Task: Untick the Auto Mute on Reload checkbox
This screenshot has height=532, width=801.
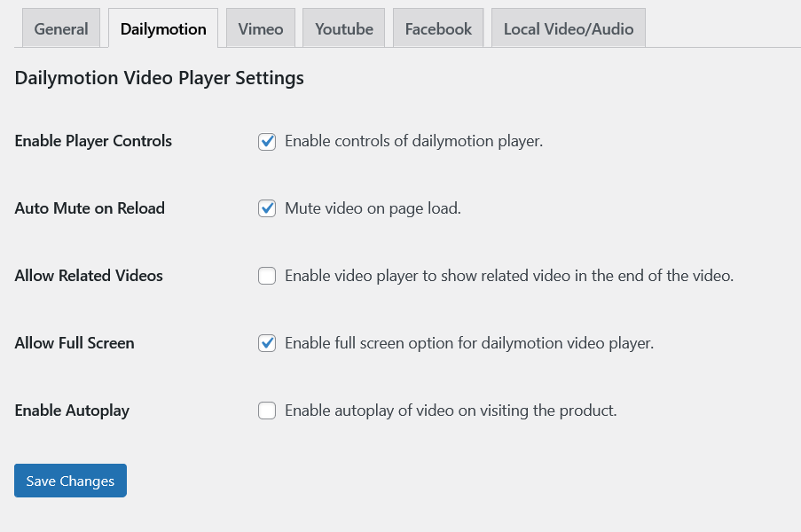Action: pyautogui.click(x=267, y=209)
